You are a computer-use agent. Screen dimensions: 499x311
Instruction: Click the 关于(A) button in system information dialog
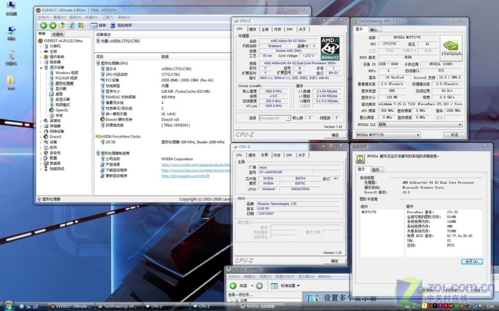[x=472, y=262]
